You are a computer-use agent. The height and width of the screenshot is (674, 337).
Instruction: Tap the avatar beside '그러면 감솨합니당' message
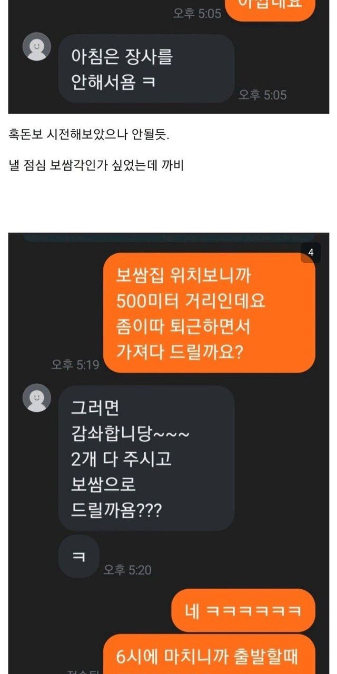pyautogui.click(x=37, y=398)
